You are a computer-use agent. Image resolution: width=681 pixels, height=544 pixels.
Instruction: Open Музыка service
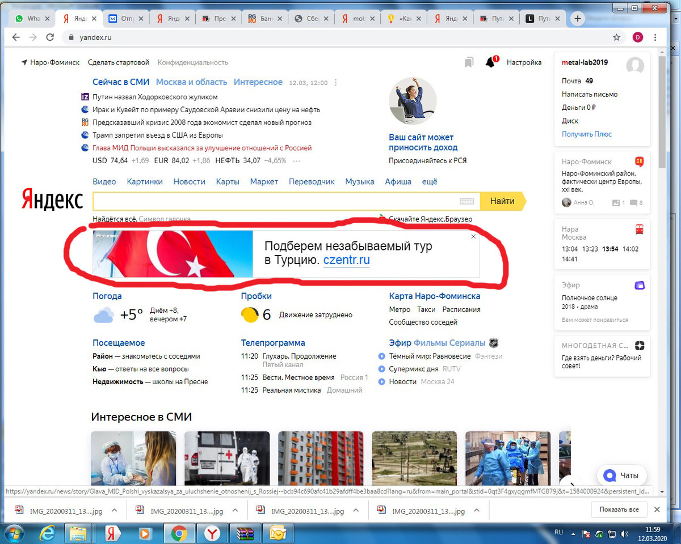pos(360,181)
